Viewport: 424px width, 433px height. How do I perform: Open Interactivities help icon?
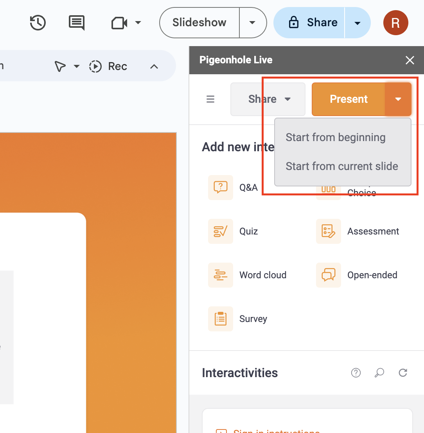356,373
